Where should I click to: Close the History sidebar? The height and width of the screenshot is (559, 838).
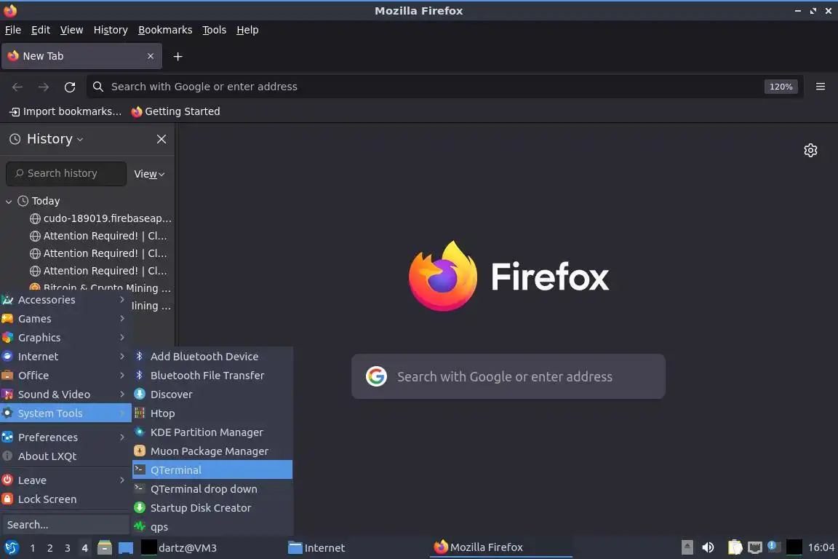click(161, 139)
